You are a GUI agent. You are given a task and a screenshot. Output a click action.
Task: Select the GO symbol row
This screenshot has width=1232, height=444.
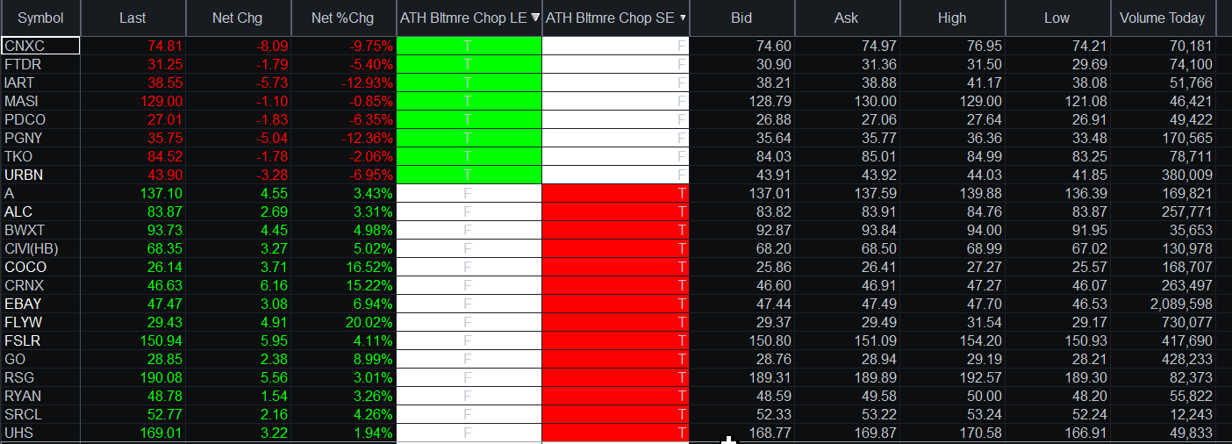click(x=40, y=359)
